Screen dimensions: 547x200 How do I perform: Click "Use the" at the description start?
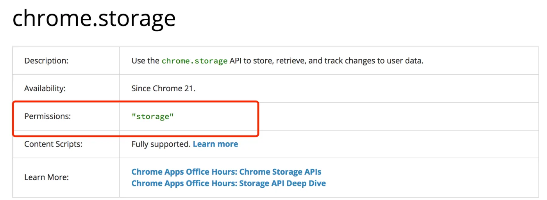145,61
